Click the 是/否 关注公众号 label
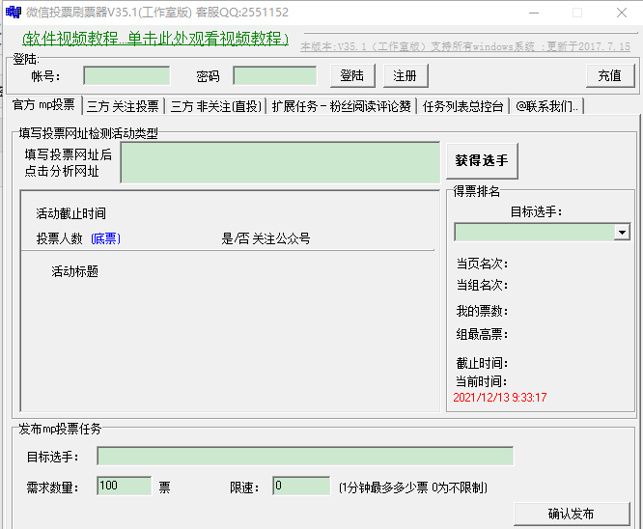Viewport: 643px width, 529px height. point(266,238)
